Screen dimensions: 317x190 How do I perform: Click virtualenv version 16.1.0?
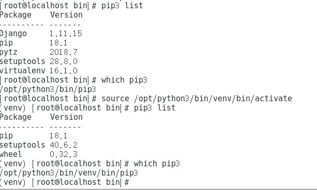64,71
